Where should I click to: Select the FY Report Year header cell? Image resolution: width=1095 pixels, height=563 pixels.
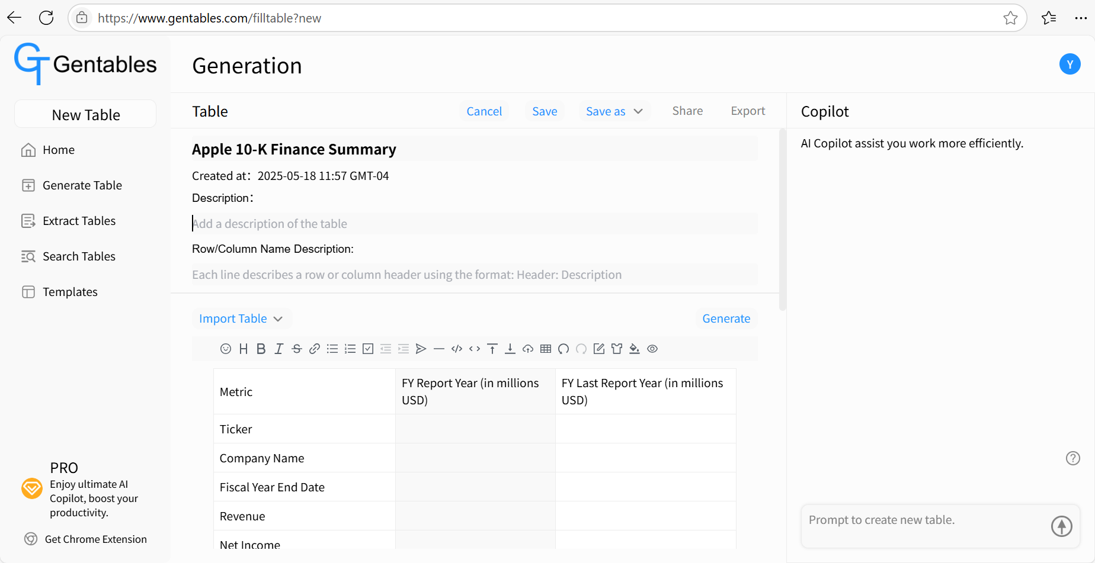click(x=475, y=391)
